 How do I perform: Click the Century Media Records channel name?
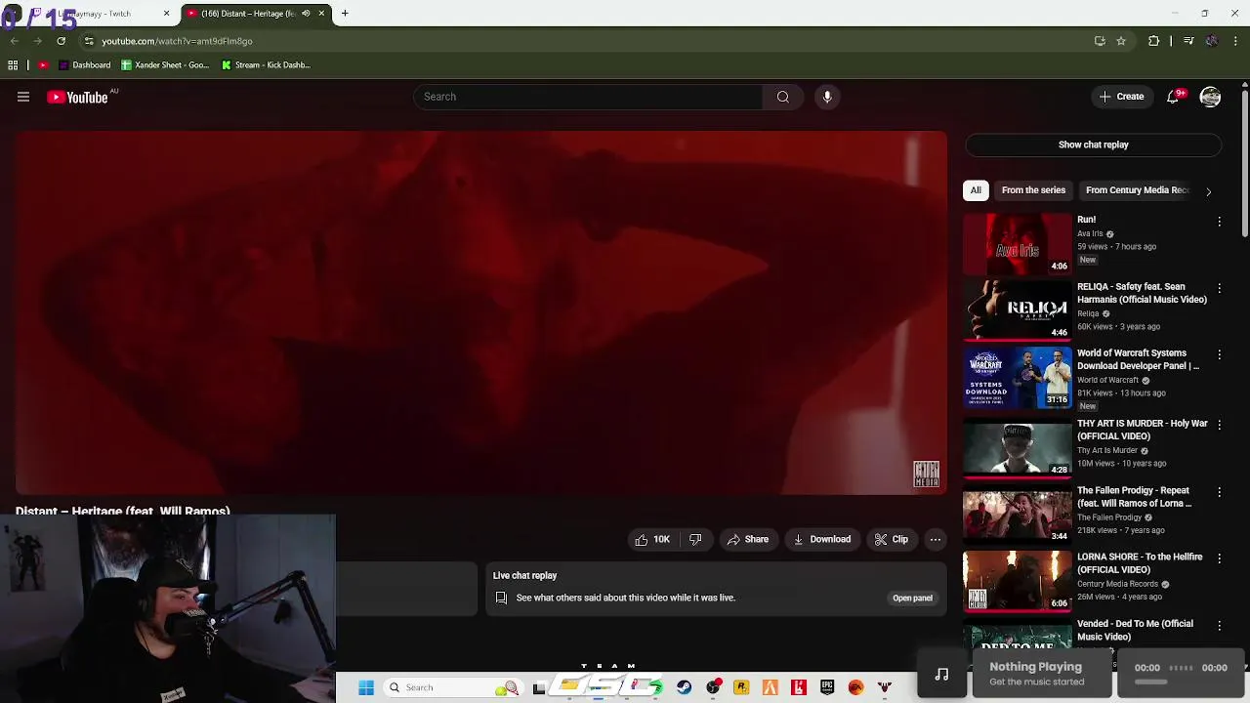pyautogui.click(x=1117, y=584)
